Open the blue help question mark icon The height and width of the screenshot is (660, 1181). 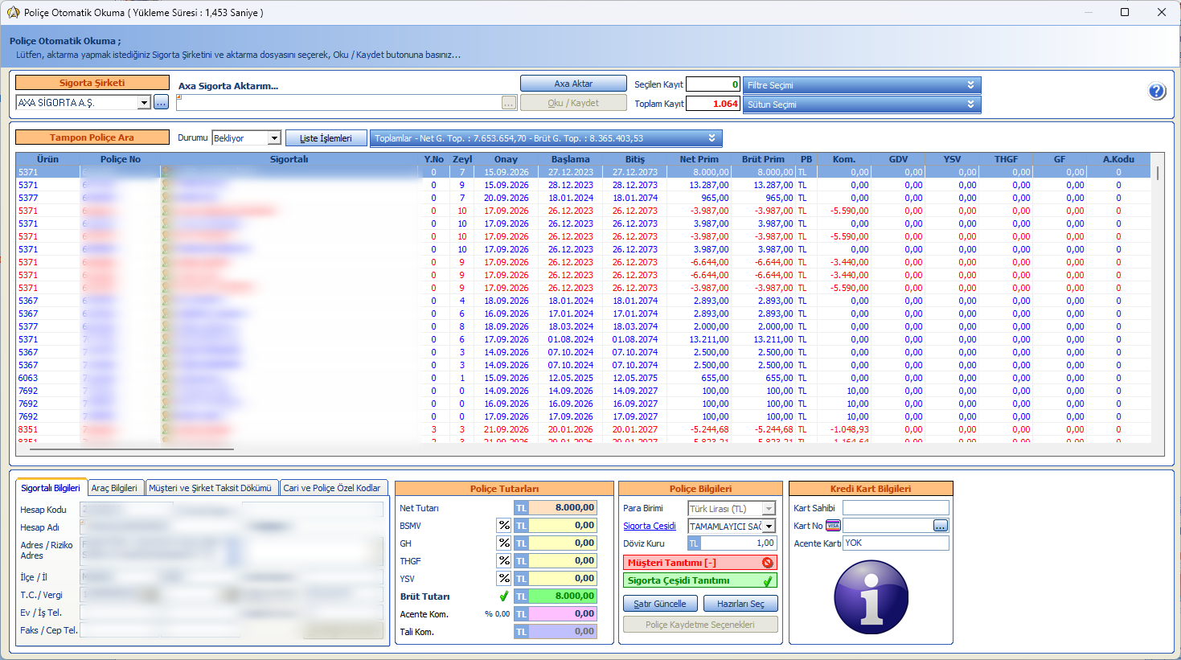[x=1157, y=92]
